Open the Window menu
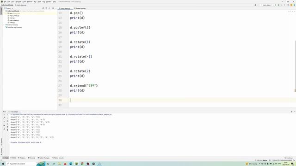The width and height of the screenshot is (296, 166). [x=49, y=2]
